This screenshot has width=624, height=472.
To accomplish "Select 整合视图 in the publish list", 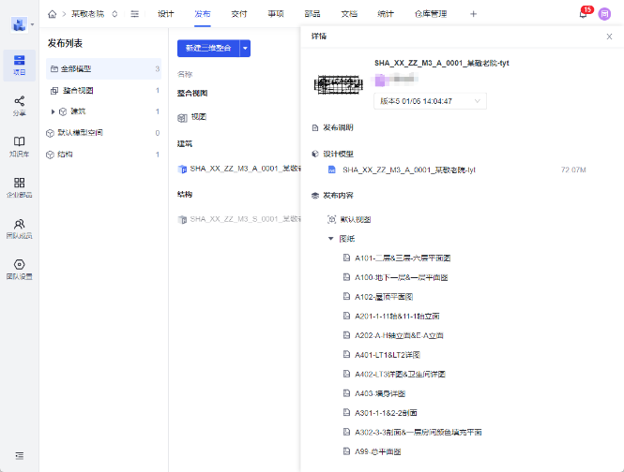I will pos(77,90).
